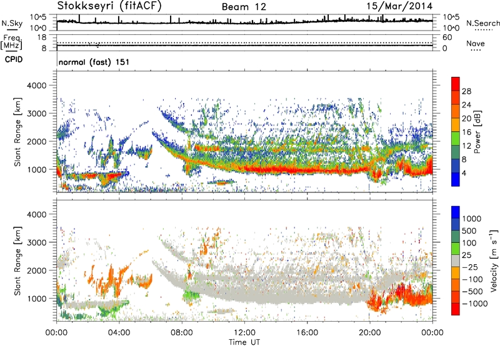This screenshot has height=346, width=500.
Task: Click the 'Power [dB]' colorbar label
Action: click(x=477, y=132)
